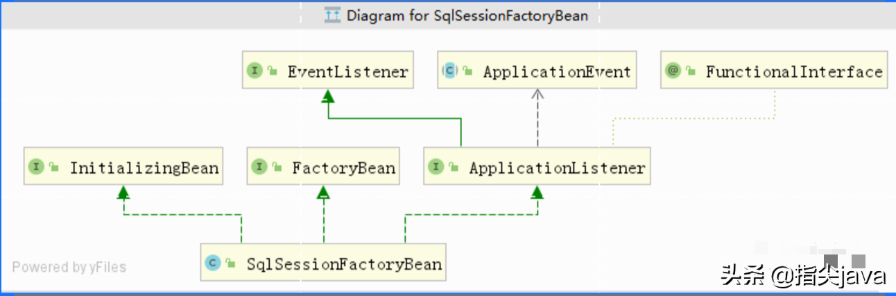
Task: Click the class icon beside SqlSessionFactoryBean
Action: [213, 263]
